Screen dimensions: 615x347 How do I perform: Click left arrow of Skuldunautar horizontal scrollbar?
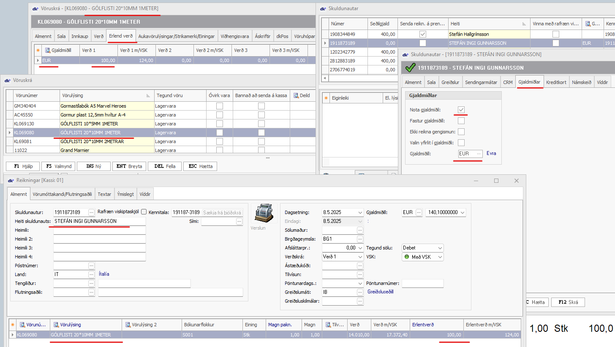click(x=324, y=78)
